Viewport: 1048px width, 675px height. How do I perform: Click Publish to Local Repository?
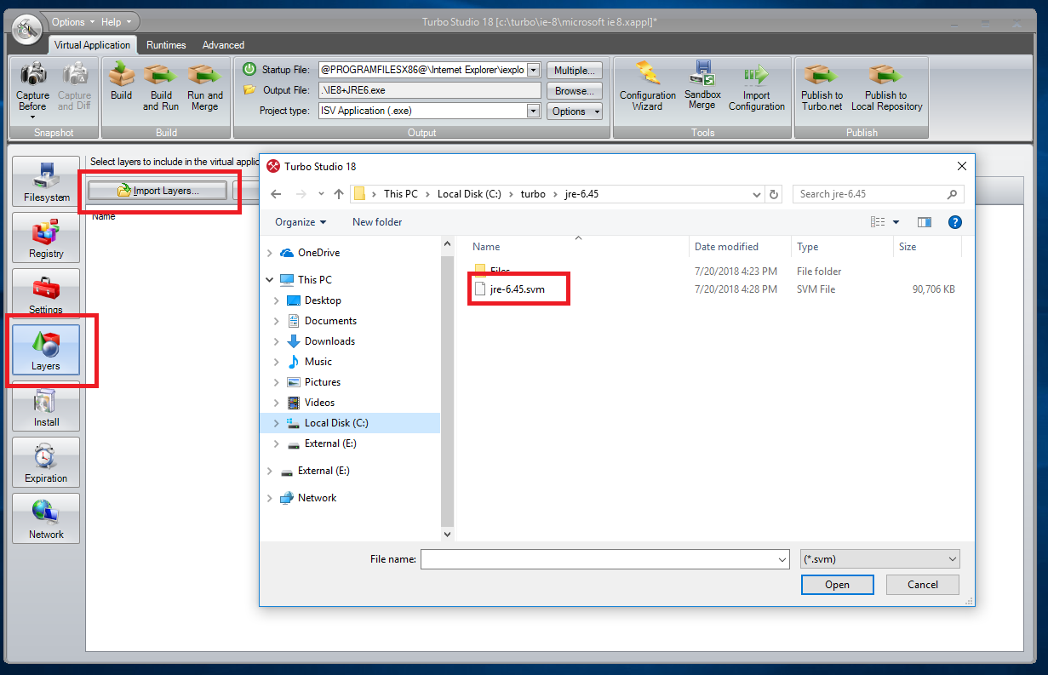pyautogui.click(x=886, y=86)
